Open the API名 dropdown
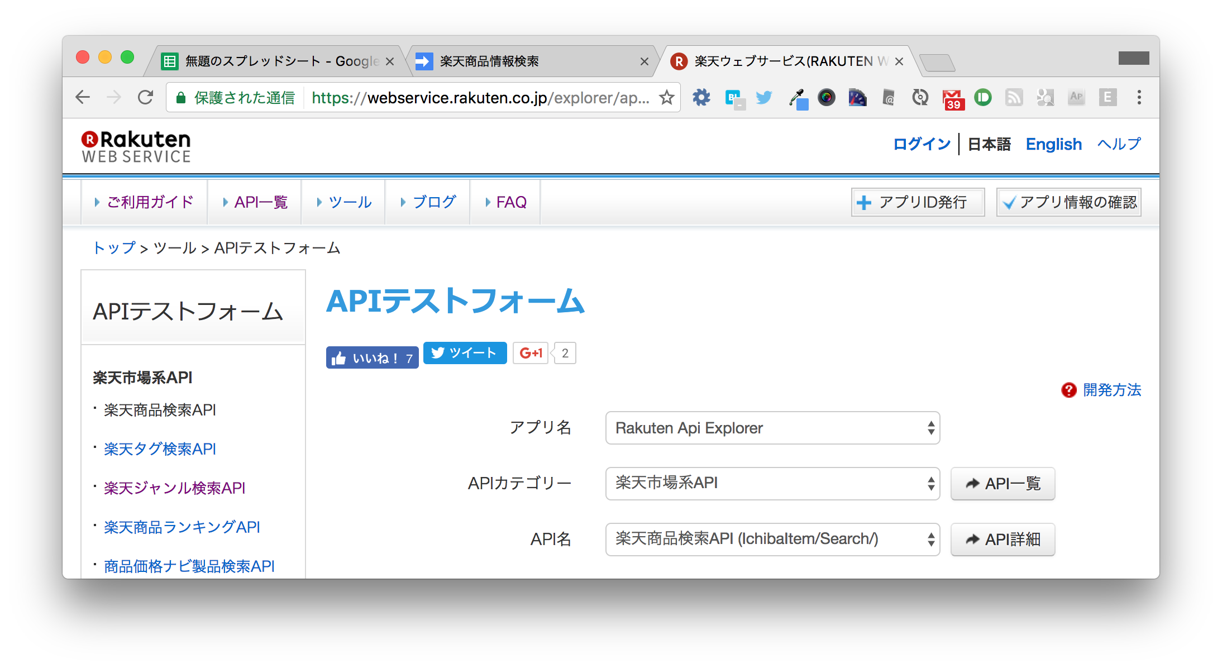This screenshot has height=668, width=1222. click(x=772, y=539)
